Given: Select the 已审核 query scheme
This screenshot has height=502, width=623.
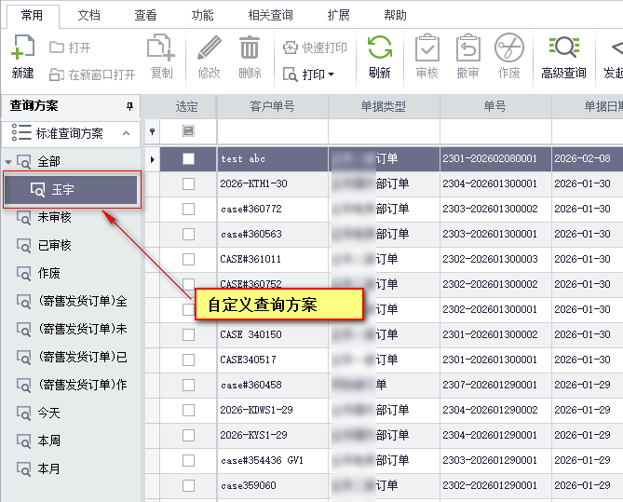Looking at the screenshot, I should [x=54, y=245].
